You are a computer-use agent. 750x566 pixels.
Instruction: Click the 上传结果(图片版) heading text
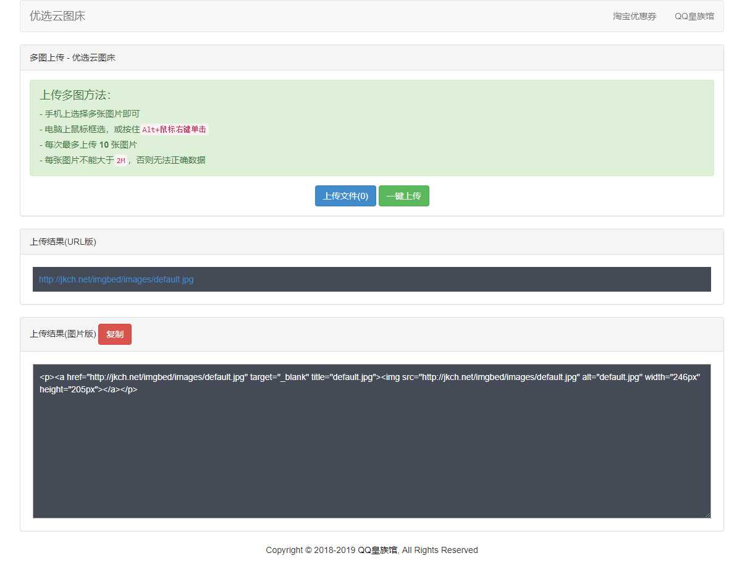pyautogui.click(x=63, y=334)
